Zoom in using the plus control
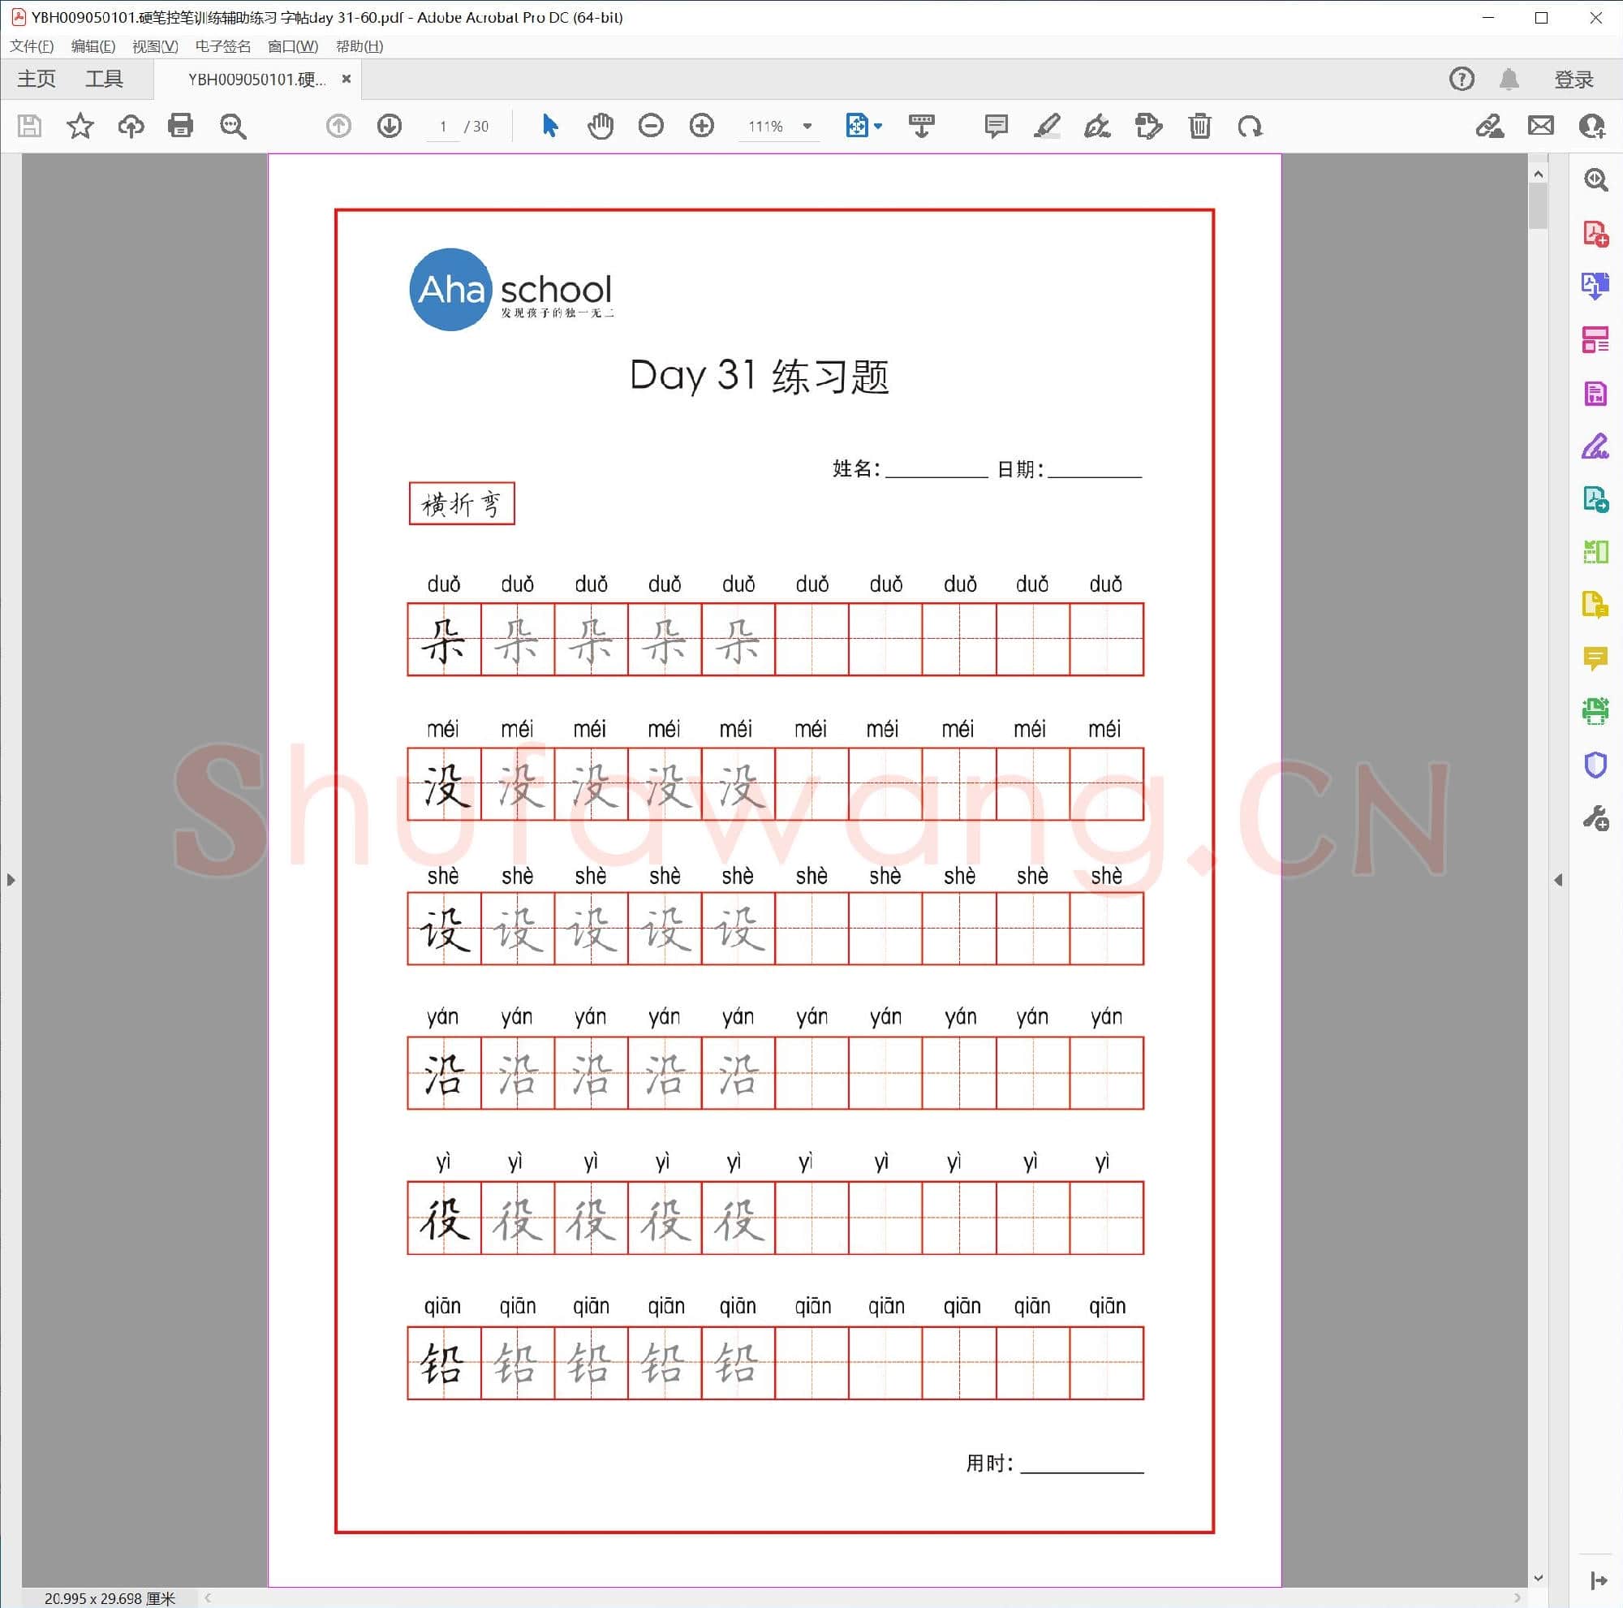Viewport: 1623px width, 1608px height. pyautogui.click(x=701, y=126)
